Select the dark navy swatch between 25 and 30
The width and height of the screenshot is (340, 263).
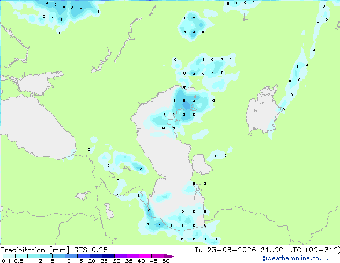[x=108, y=256]
